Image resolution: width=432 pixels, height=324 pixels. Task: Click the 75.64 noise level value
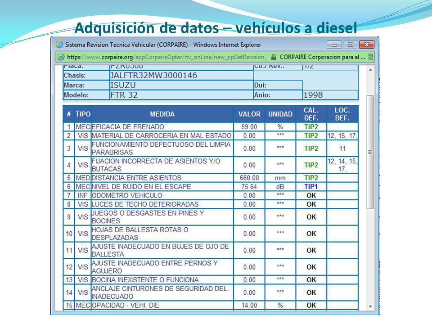[x=249, y=187]
